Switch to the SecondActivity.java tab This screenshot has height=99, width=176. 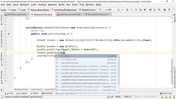tap(98, 14)
